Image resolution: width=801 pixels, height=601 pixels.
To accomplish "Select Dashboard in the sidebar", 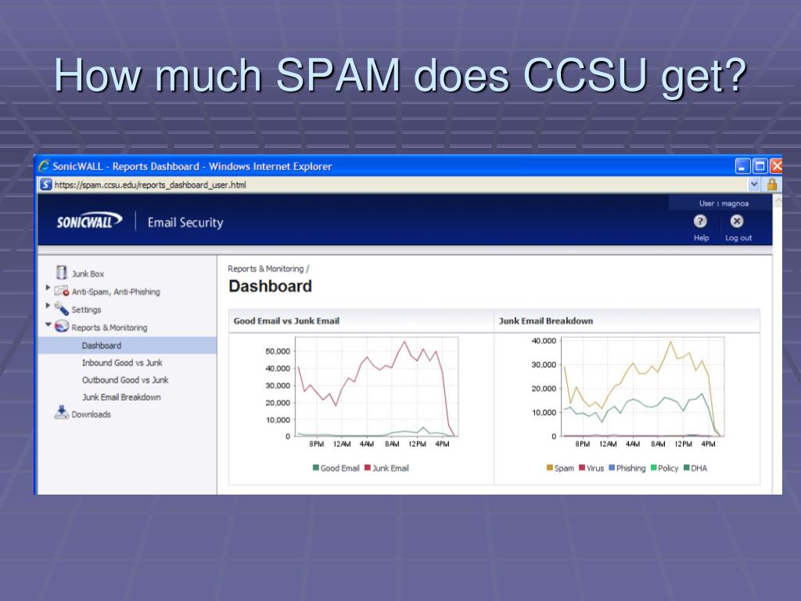I will (128, 345).
